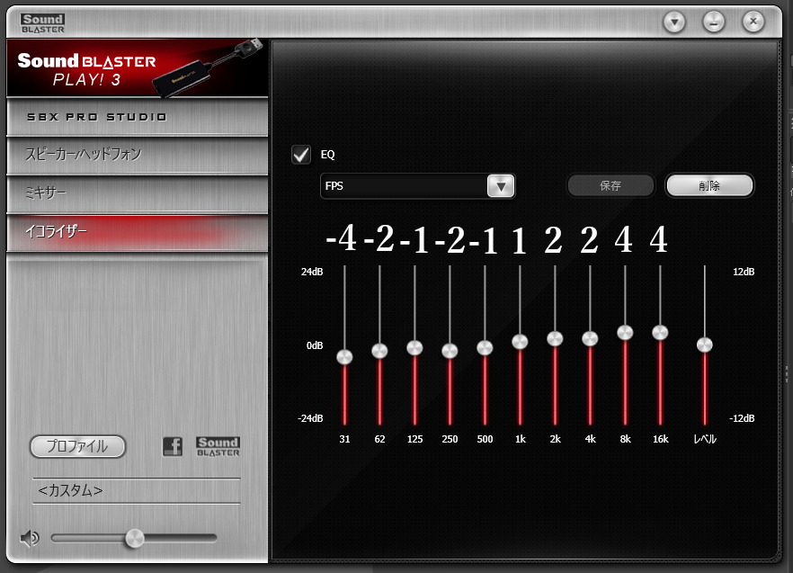Open the スピーカー/ヘッドフォン tab
This screenshot has height=573, width=793.
pos(137,155)
